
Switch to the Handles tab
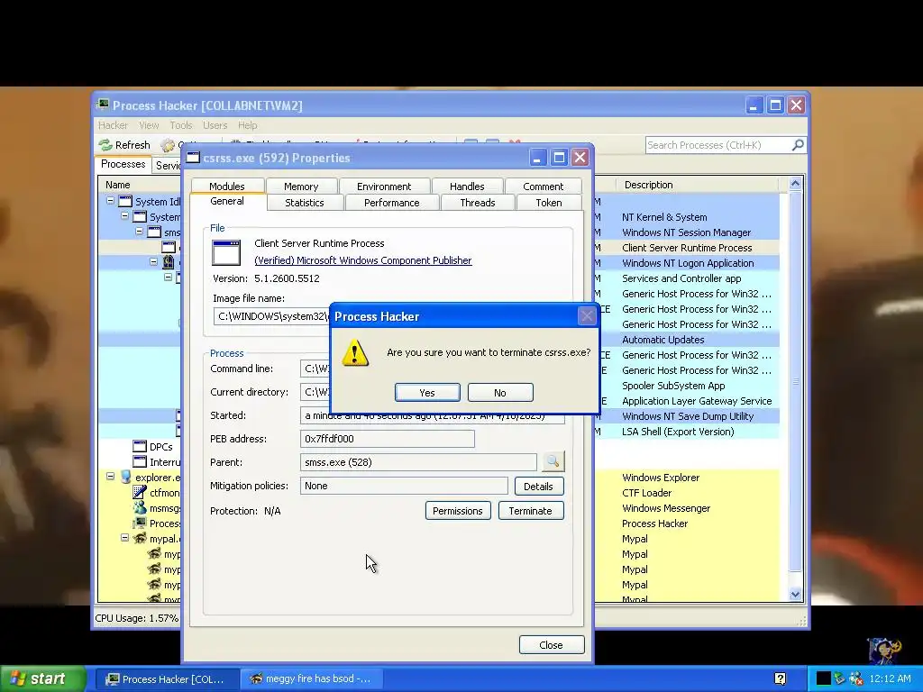point(467,186)
